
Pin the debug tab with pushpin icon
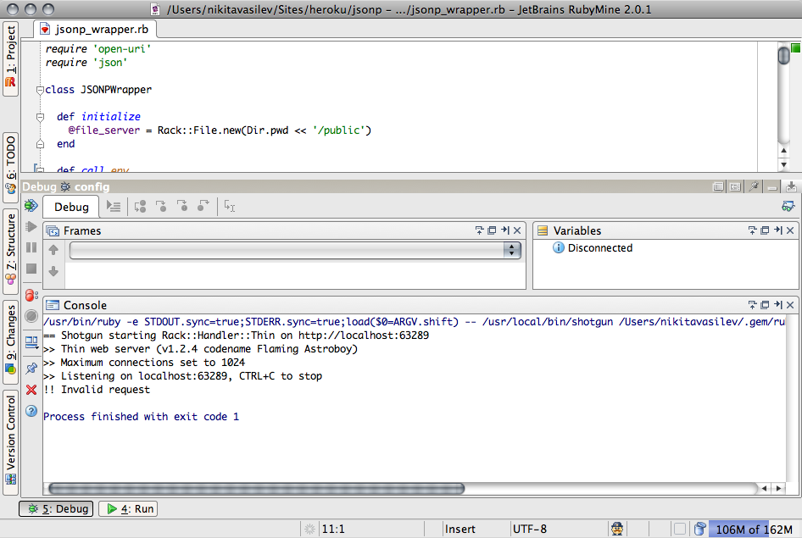31,368
